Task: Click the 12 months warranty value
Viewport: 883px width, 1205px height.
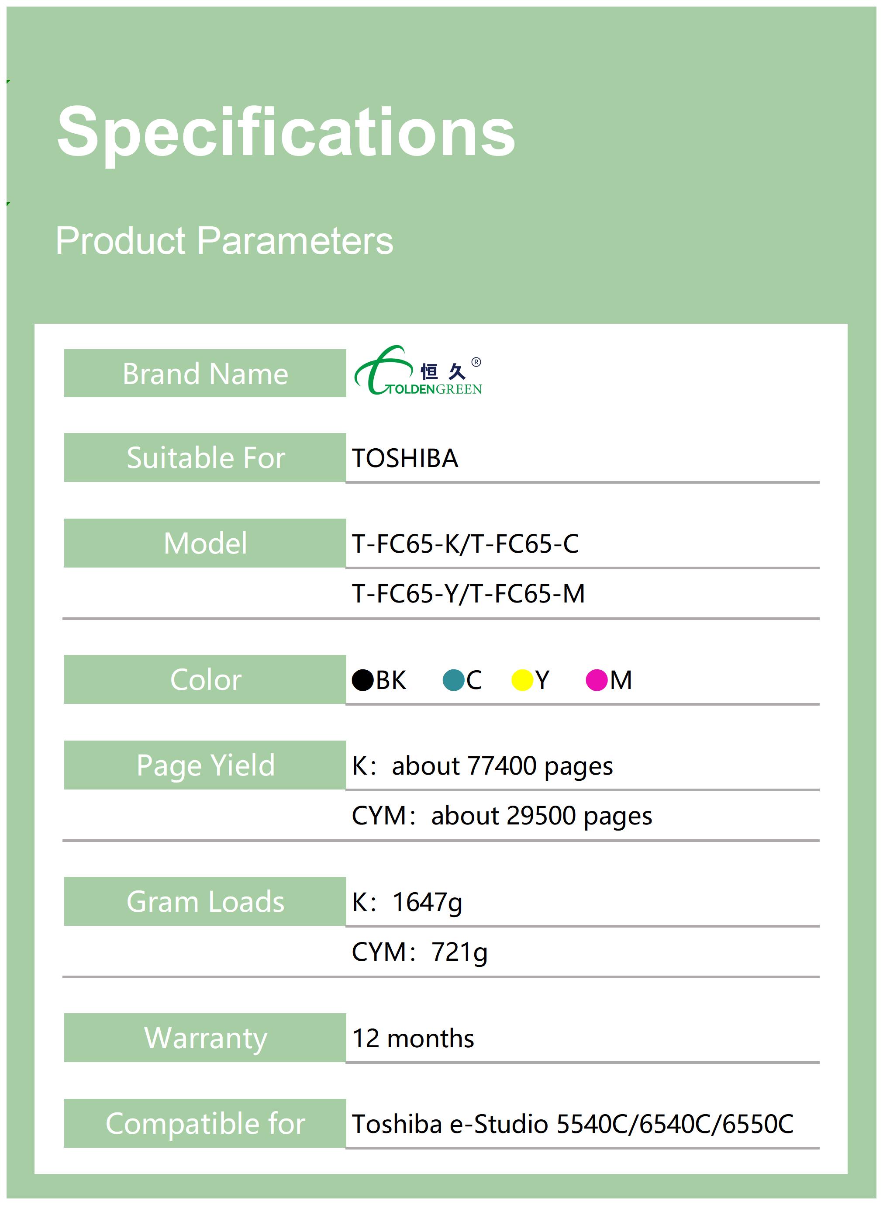Action: [x=413, y=1038]
